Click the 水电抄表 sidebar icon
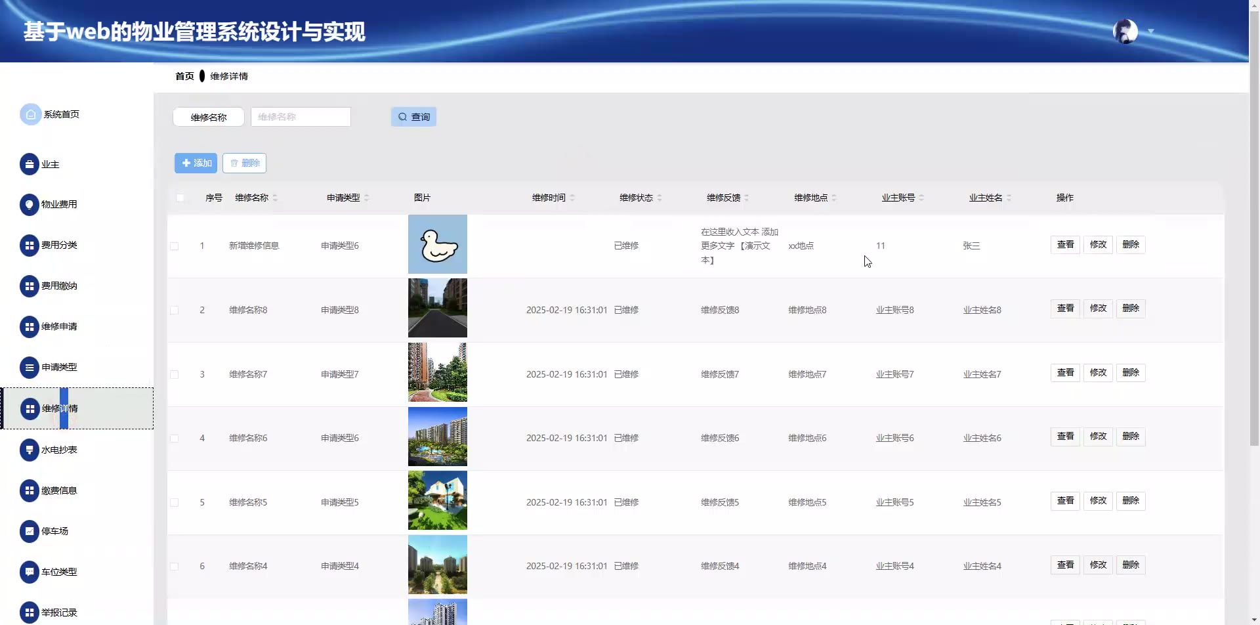Screen dimensions: 1260x625 point(30,450)
